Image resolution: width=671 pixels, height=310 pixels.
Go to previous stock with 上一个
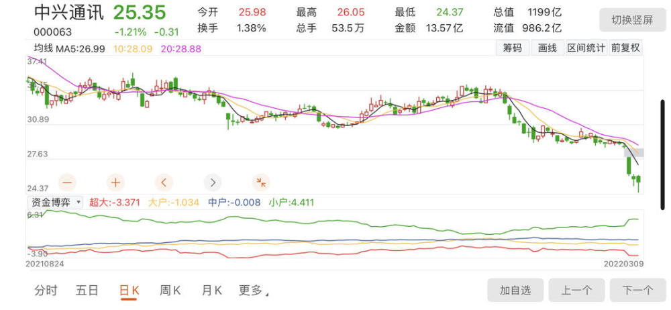(576, 291)
